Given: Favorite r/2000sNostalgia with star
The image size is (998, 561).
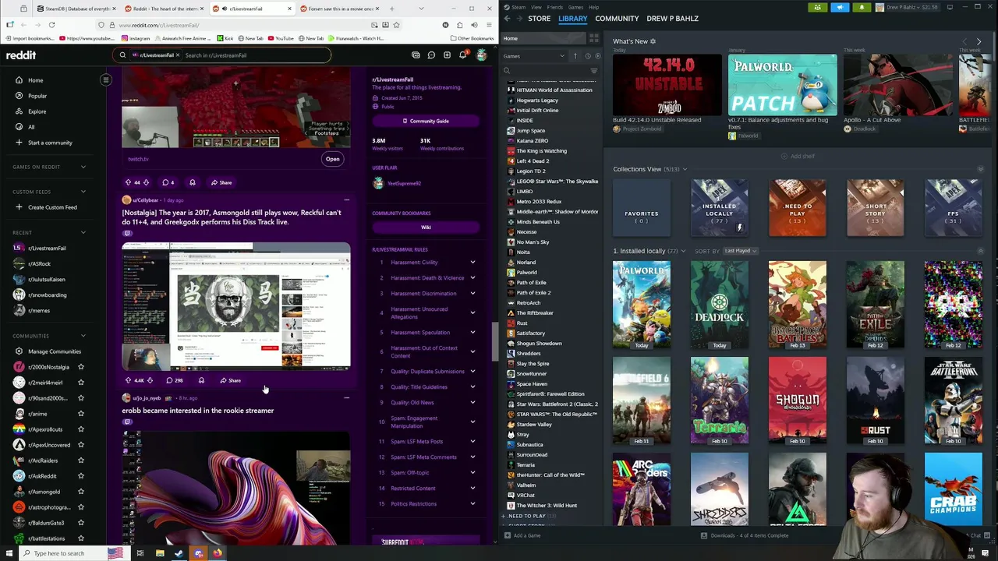Looking at the screenshot, I should (x=80, y=367).
